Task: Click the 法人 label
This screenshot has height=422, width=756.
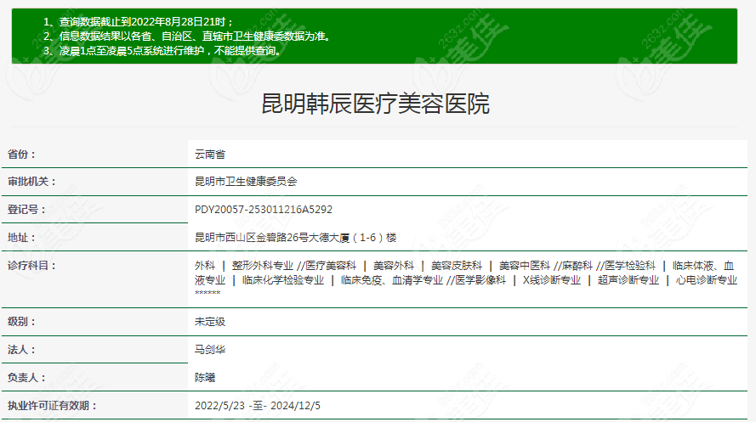Action: pyautogui.click(x=22, y=349)
